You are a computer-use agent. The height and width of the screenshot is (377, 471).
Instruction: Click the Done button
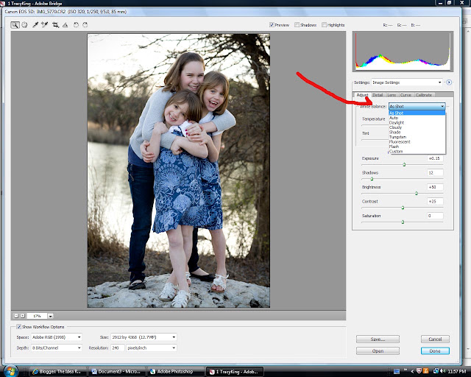point(435,350)
